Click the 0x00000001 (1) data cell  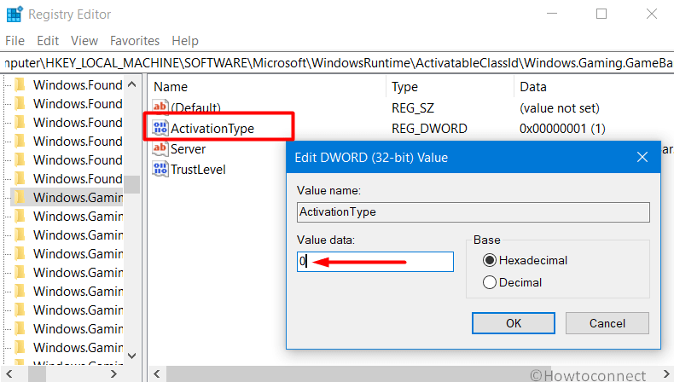click(x=562, y=129)
